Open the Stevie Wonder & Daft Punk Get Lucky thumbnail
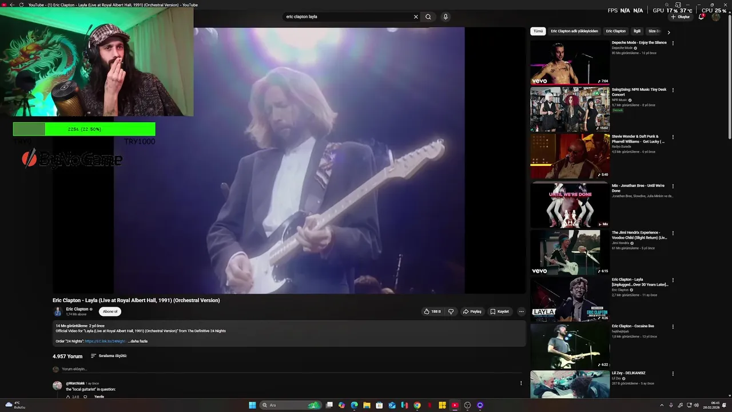Screen dimensions: 732x412 (x=570, y=156)
